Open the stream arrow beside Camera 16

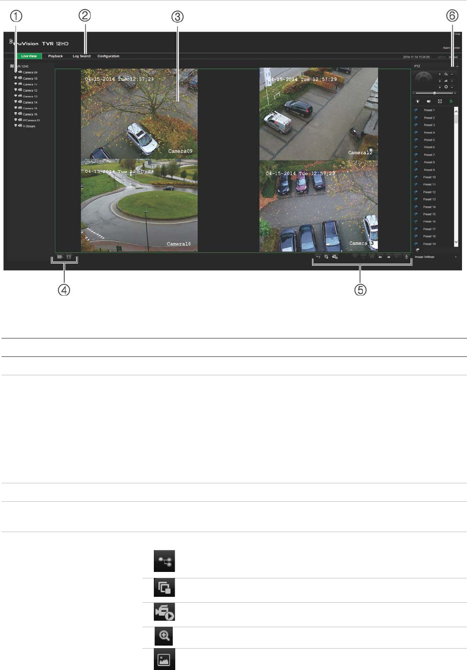pos(15,114)
